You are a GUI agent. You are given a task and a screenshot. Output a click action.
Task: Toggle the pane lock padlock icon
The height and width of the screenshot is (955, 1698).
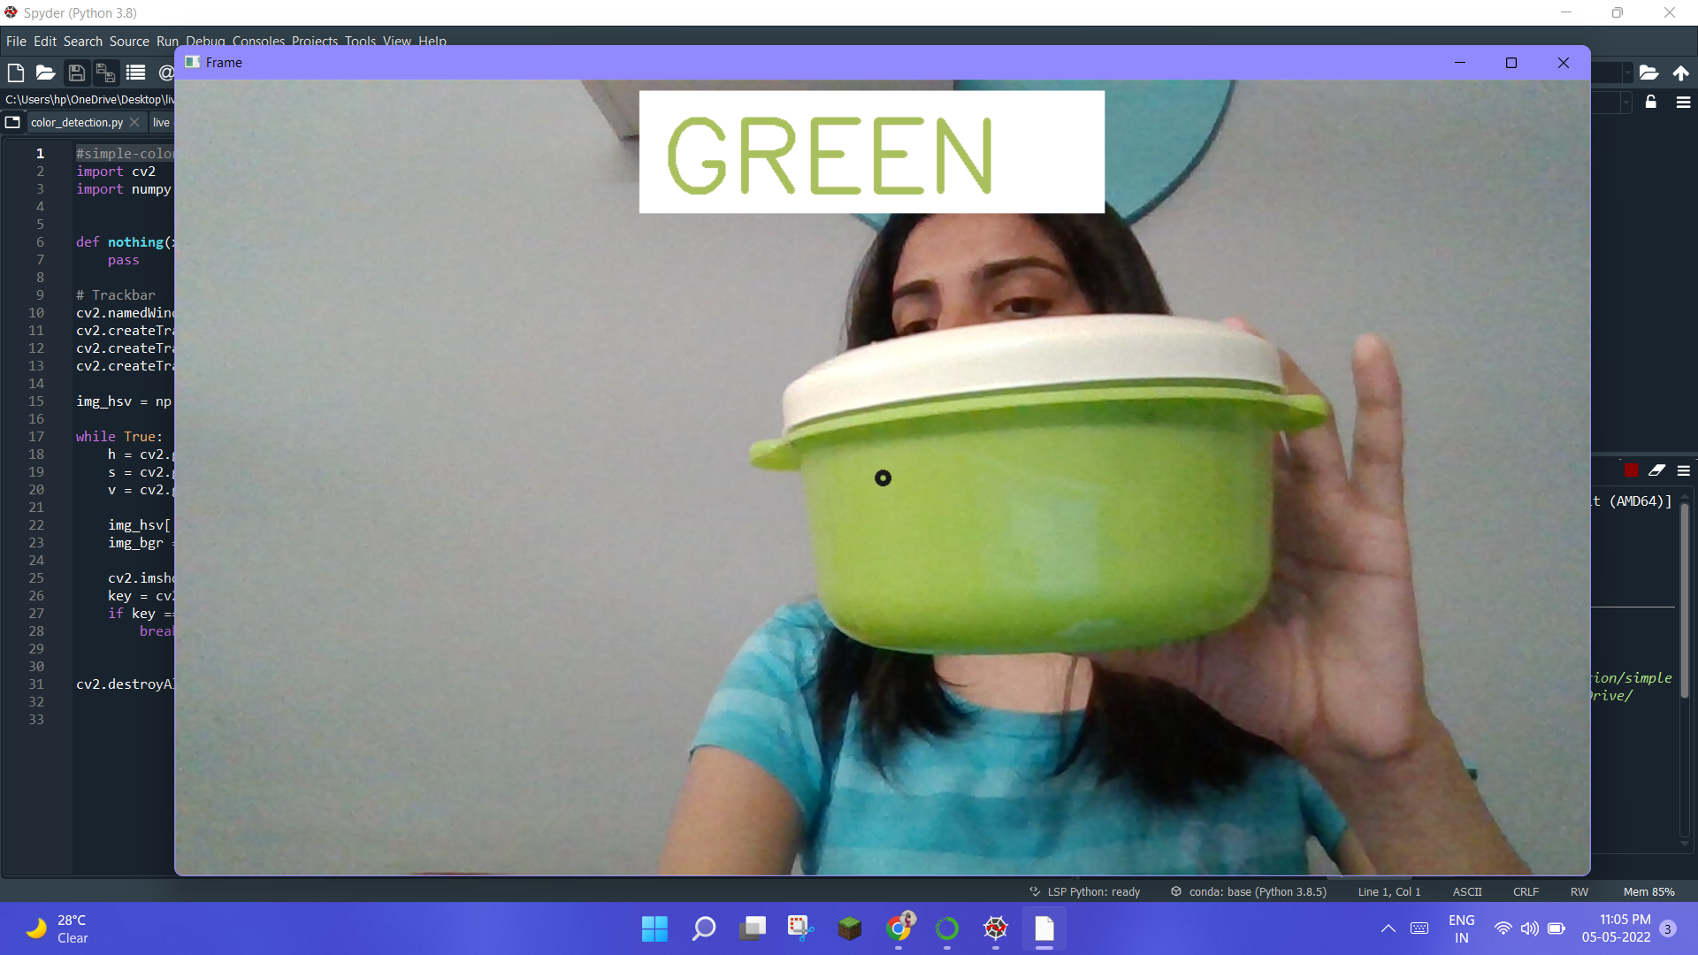[x=1650, y=102]
